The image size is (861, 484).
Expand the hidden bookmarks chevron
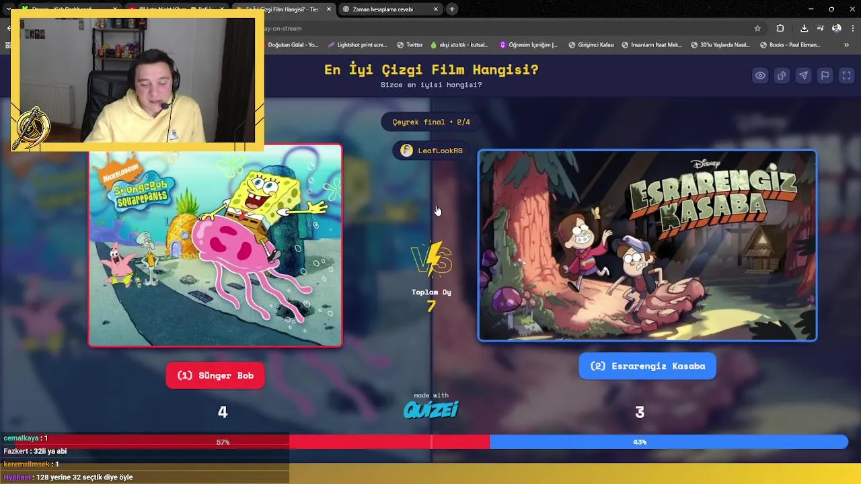point(846,45)
